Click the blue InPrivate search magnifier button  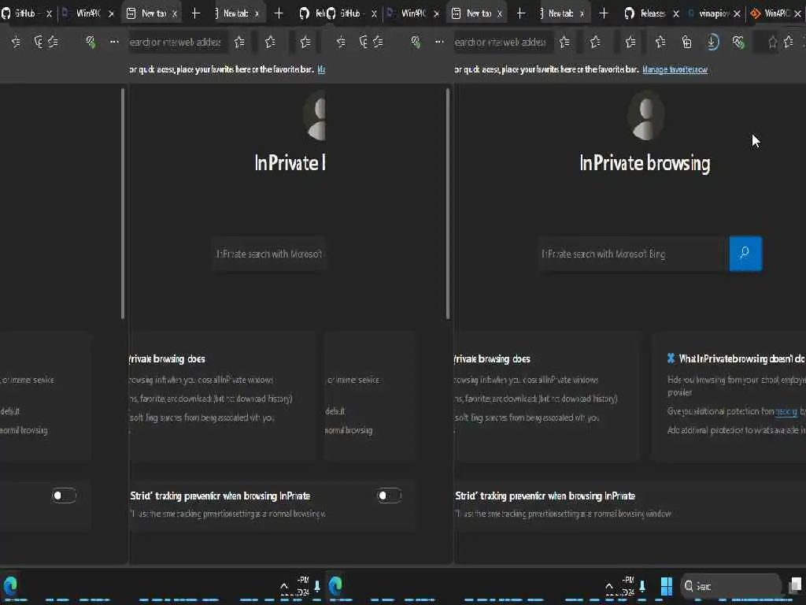click(745, 253)
